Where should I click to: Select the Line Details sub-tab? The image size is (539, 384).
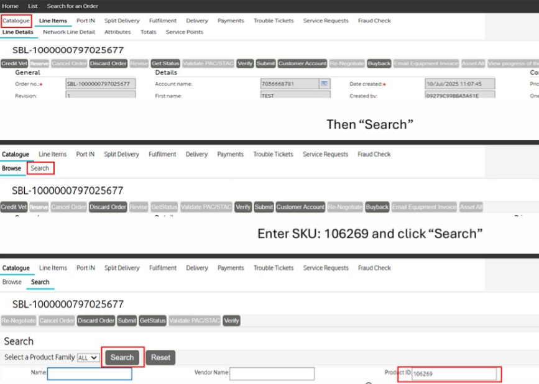pos(17,32)
